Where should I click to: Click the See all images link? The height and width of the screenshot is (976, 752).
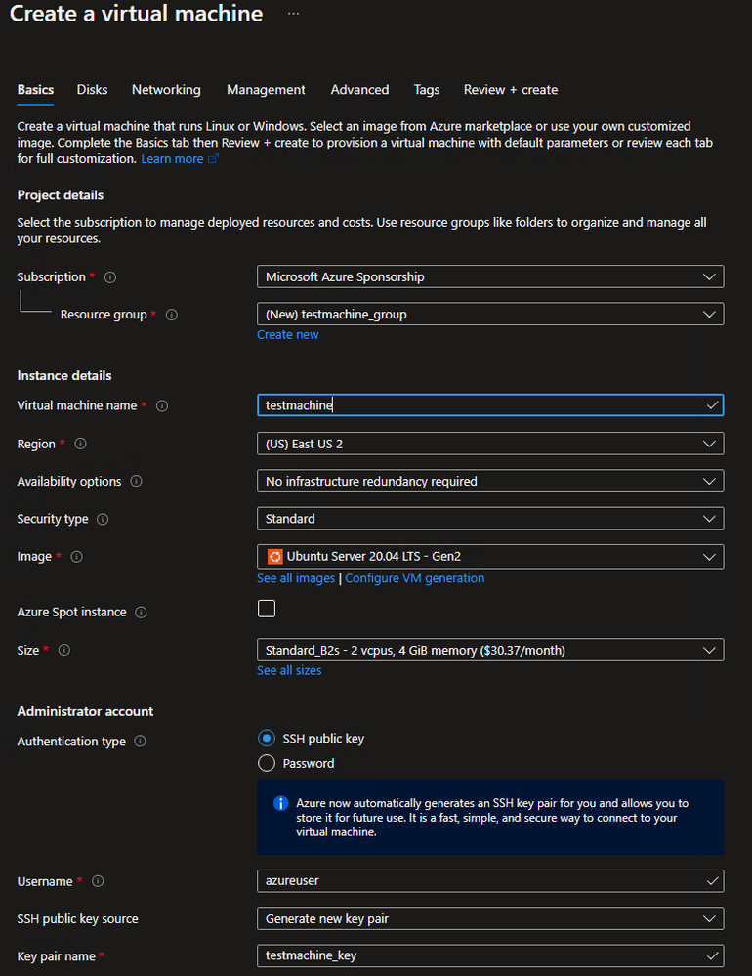pos(296,578)
